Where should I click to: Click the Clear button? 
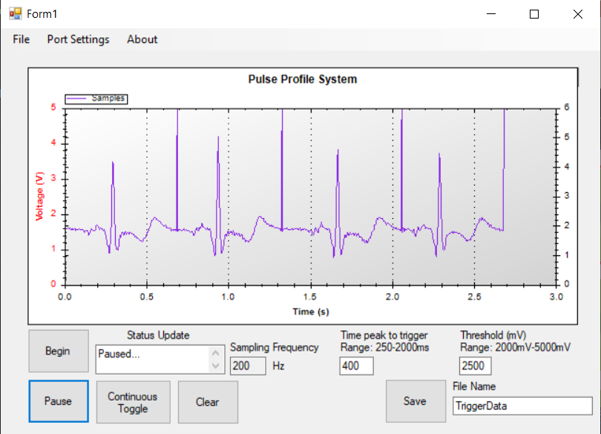pyautogui.click(x=208, y=402)
